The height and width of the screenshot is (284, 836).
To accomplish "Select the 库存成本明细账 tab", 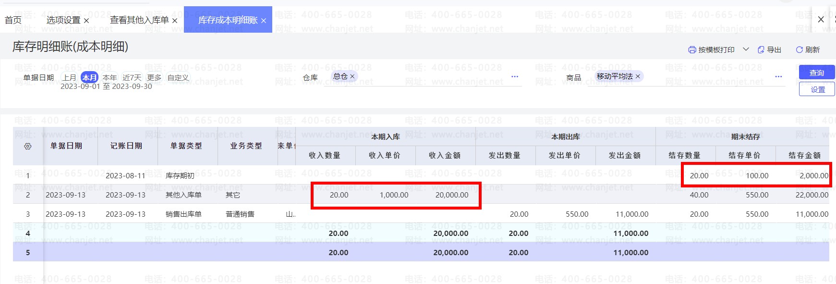I will [228, 20].
